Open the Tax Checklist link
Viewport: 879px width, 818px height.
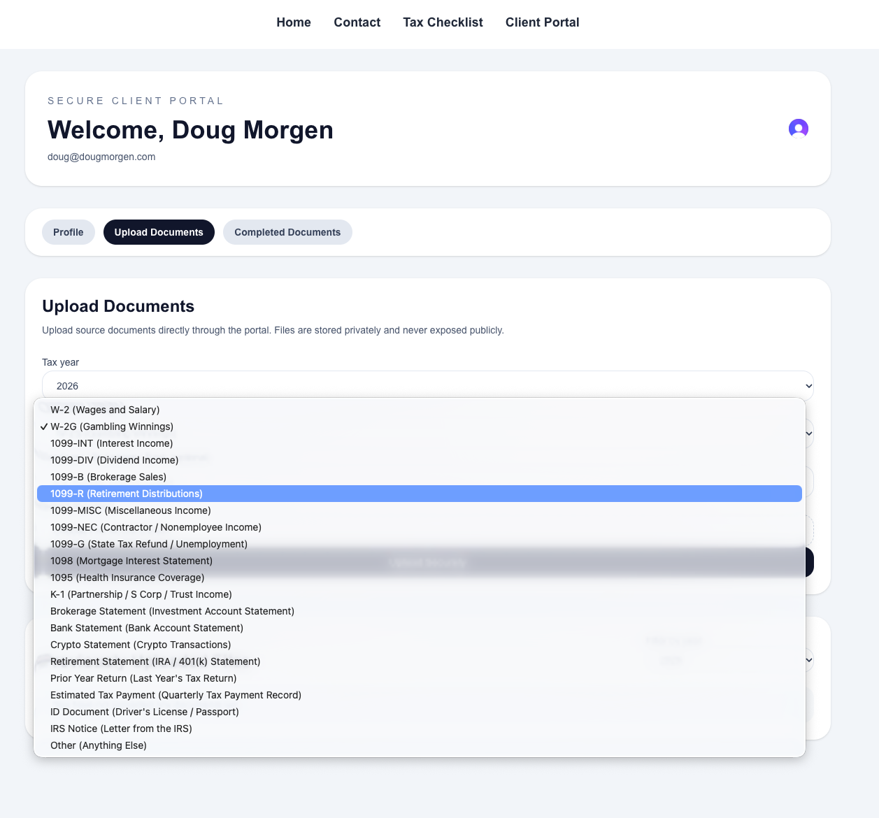click(443, 22)
